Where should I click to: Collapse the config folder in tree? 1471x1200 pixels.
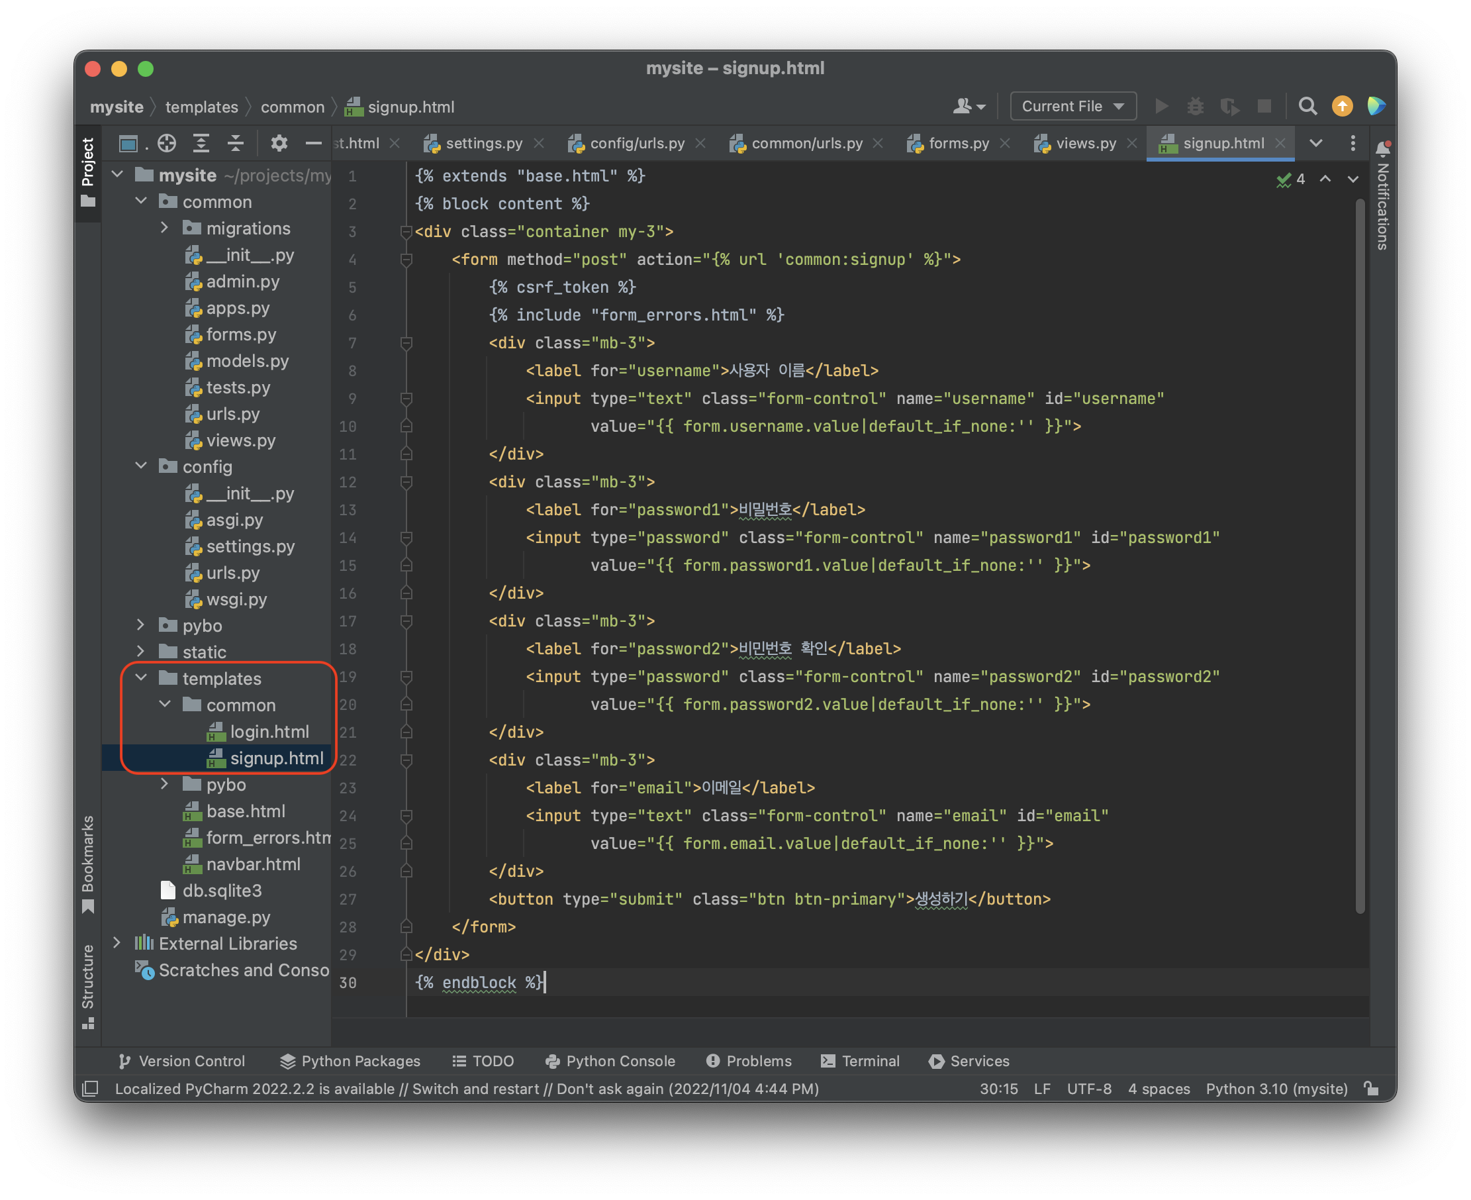[x=141, y=466]
